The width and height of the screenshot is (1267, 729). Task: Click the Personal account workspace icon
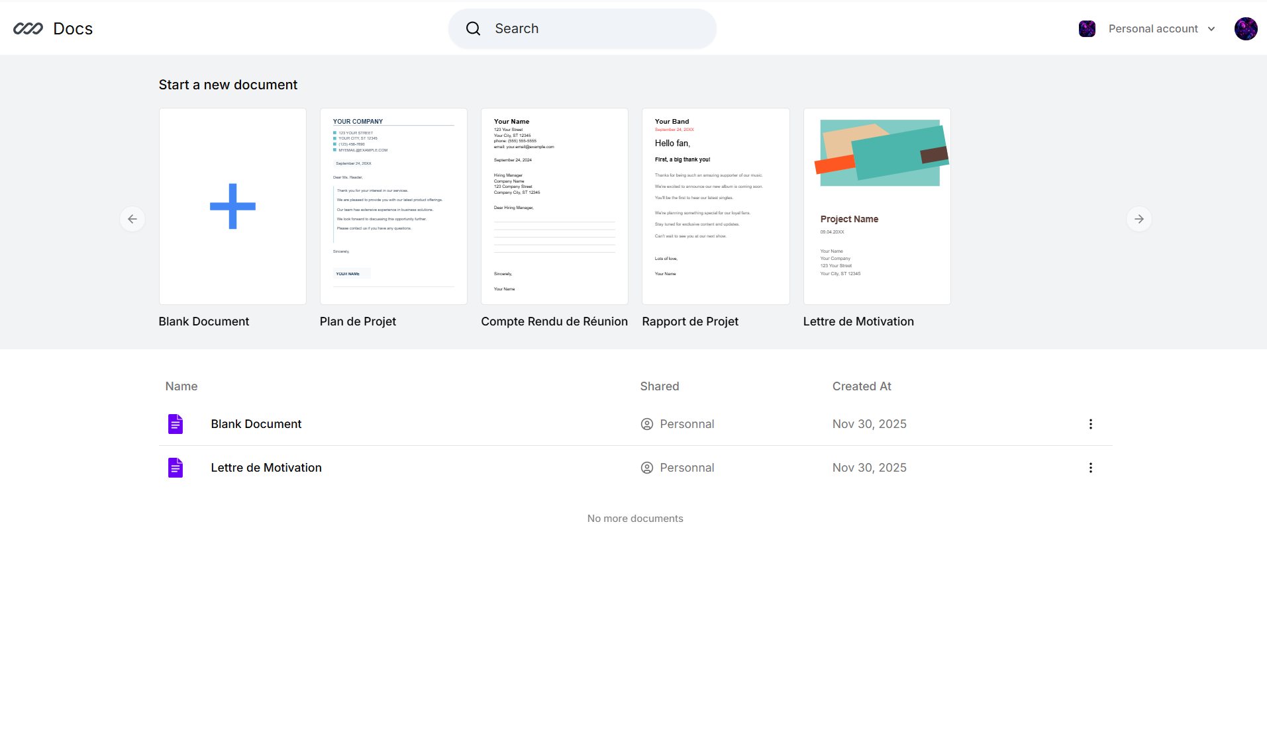(1087, 28)
